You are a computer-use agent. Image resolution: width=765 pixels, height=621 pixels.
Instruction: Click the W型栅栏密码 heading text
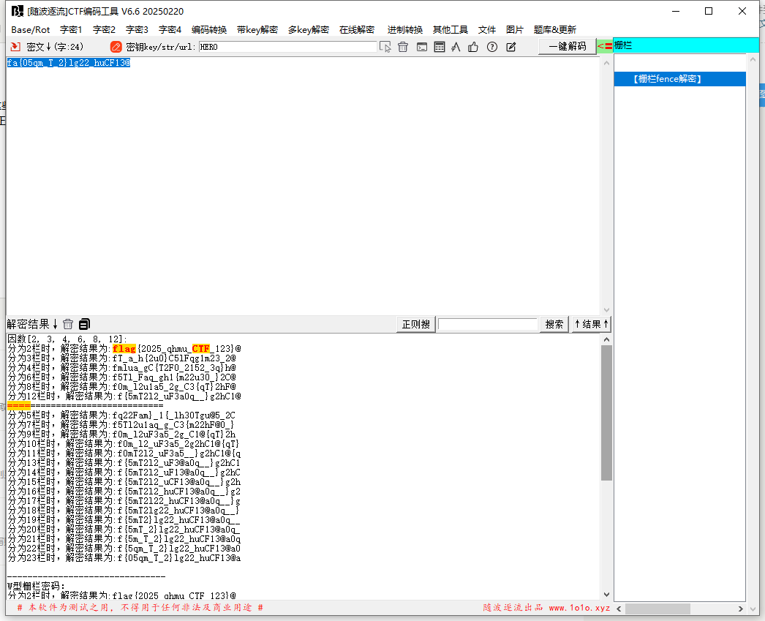point(36,586)
